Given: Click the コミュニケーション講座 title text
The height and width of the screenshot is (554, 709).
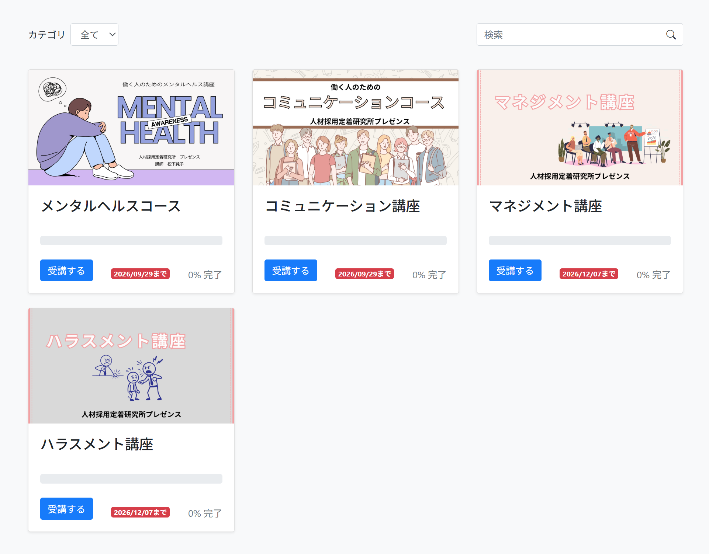Looking at the screenshot, I should (342, 206).
